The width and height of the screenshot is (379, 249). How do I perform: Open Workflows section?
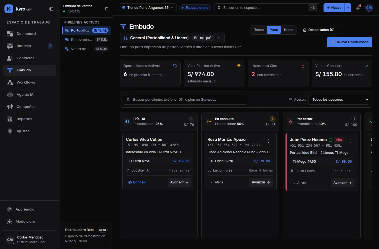[30, 82]
